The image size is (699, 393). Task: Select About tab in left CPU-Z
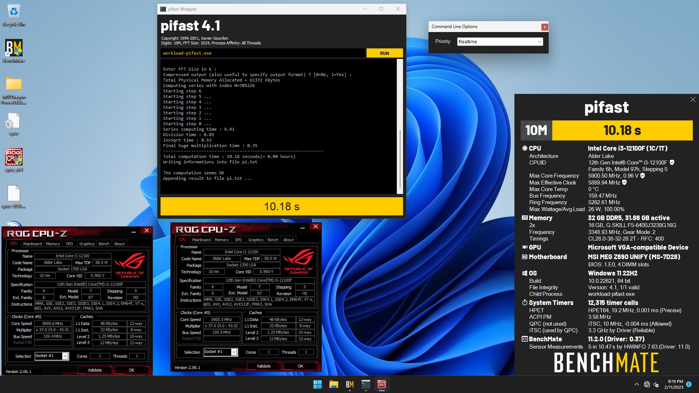[x=119, y=244]
